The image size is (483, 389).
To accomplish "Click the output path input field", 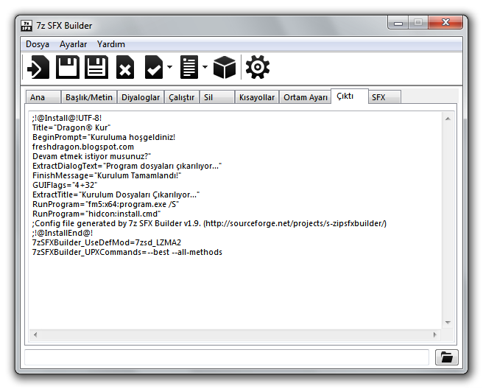I will pos(227,357).
